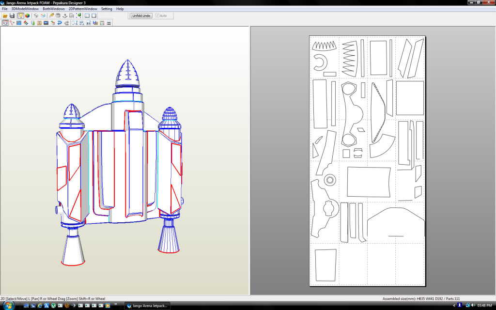Image resolution: width=496 pixels, height=310 pixels.
Task: Click the red branching-nodes tool icon
Action: 12,23
